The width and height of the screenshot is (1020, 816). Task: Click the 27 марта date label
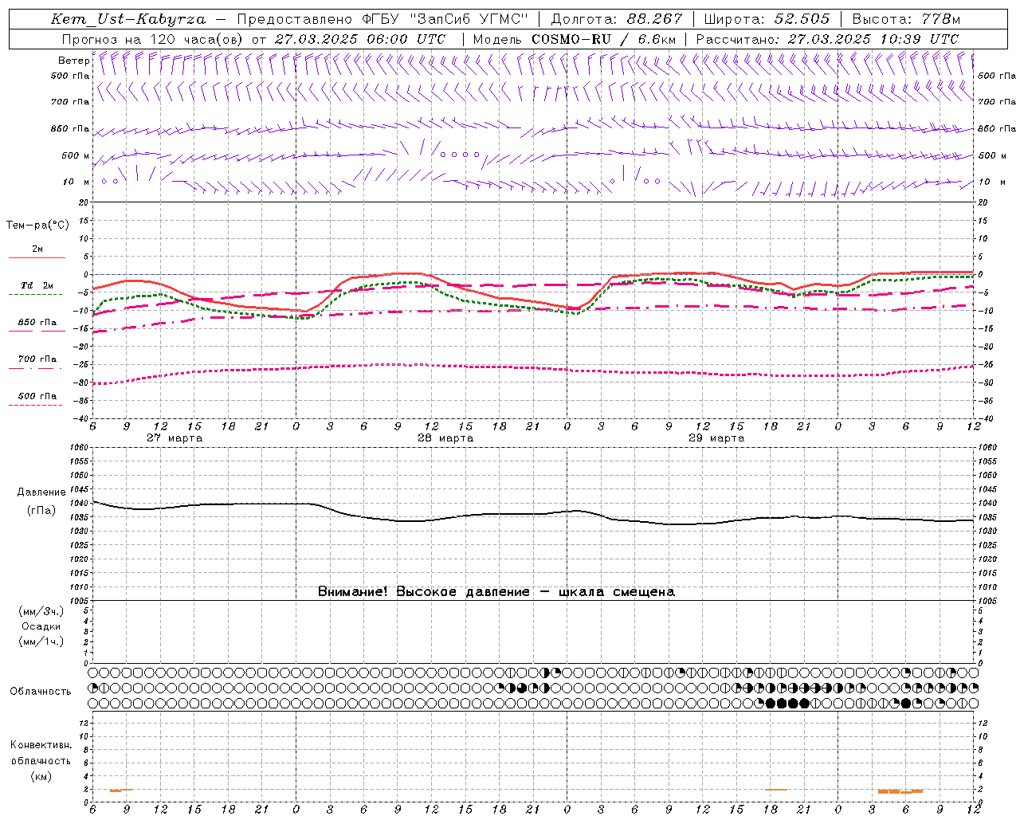point(175,438)
